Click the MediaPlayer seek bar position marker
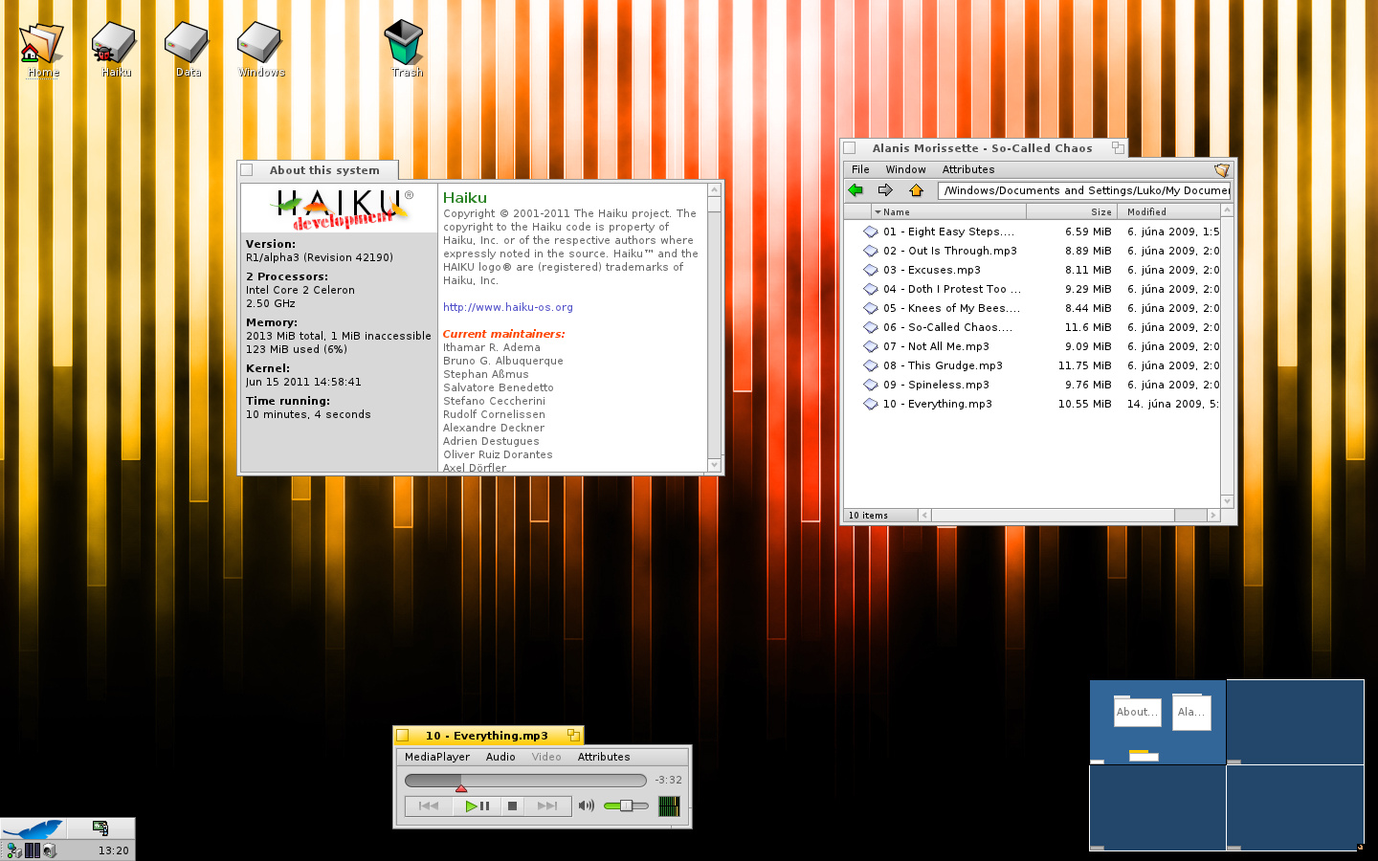Viewport: 1378px width, 861px height. coord(461,788)
